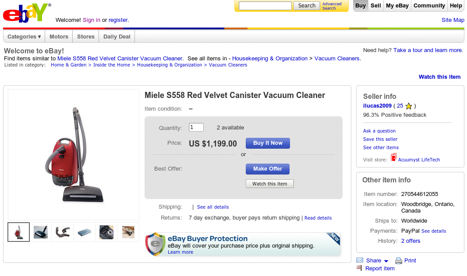Click the Quantity input field
467x276 pixels.
click(196, 127)
